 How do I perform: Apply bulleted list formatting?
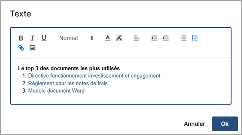pos(183,38)
